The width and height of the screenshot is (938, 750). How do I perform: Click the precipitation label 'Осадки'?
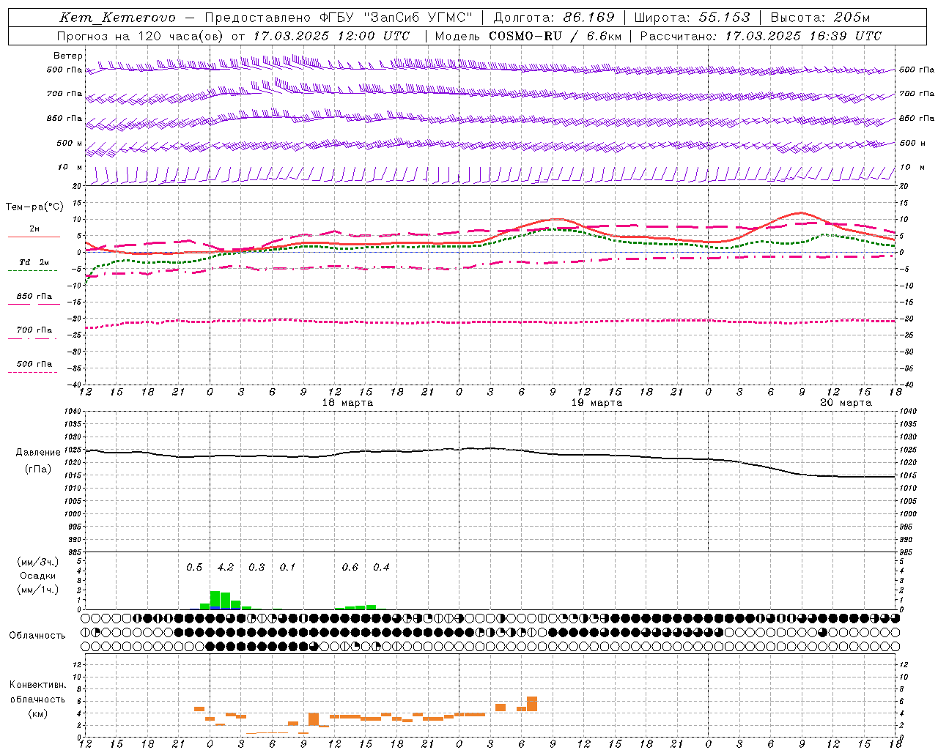coord(38,576)
